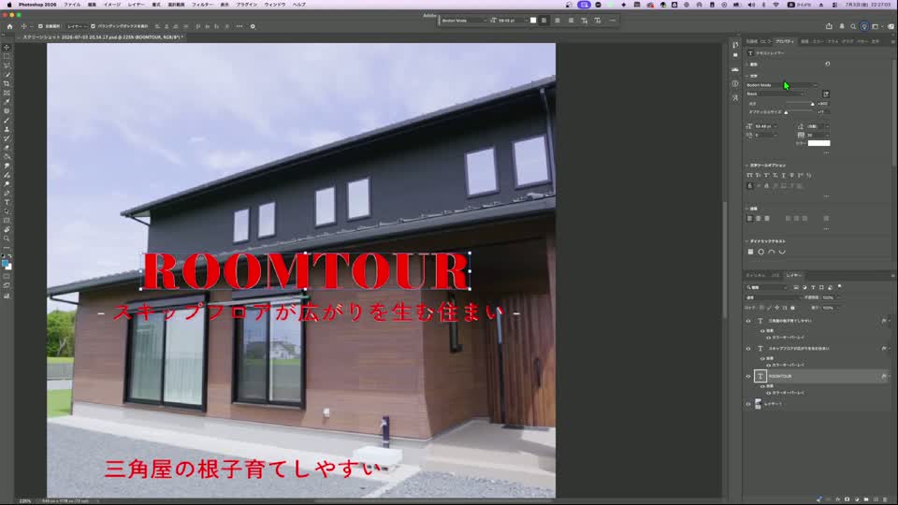Click the layer fx icon at panel bottom
The width and height of the screenshot is (898, 505).
tap(838, 499)
